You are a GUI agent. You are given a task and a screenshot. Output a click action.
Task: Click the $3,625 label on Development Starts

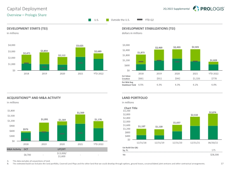click(x=80, y=46)
